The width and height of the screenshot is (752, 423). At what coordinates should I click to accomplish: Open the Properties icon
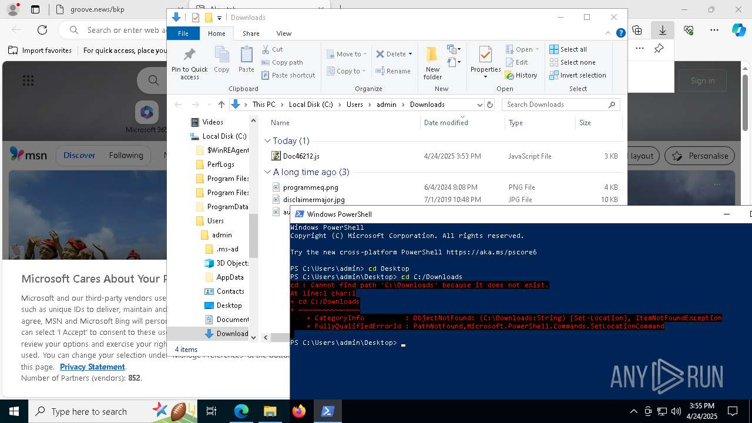485,54
